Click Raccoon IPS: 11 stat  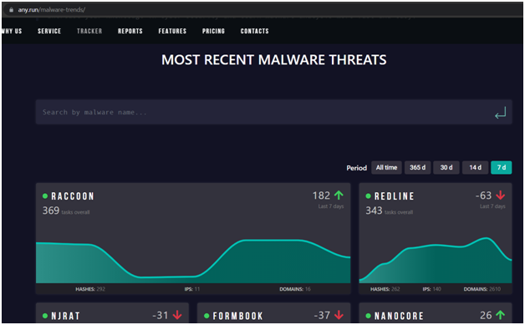(x=192, y=289)
